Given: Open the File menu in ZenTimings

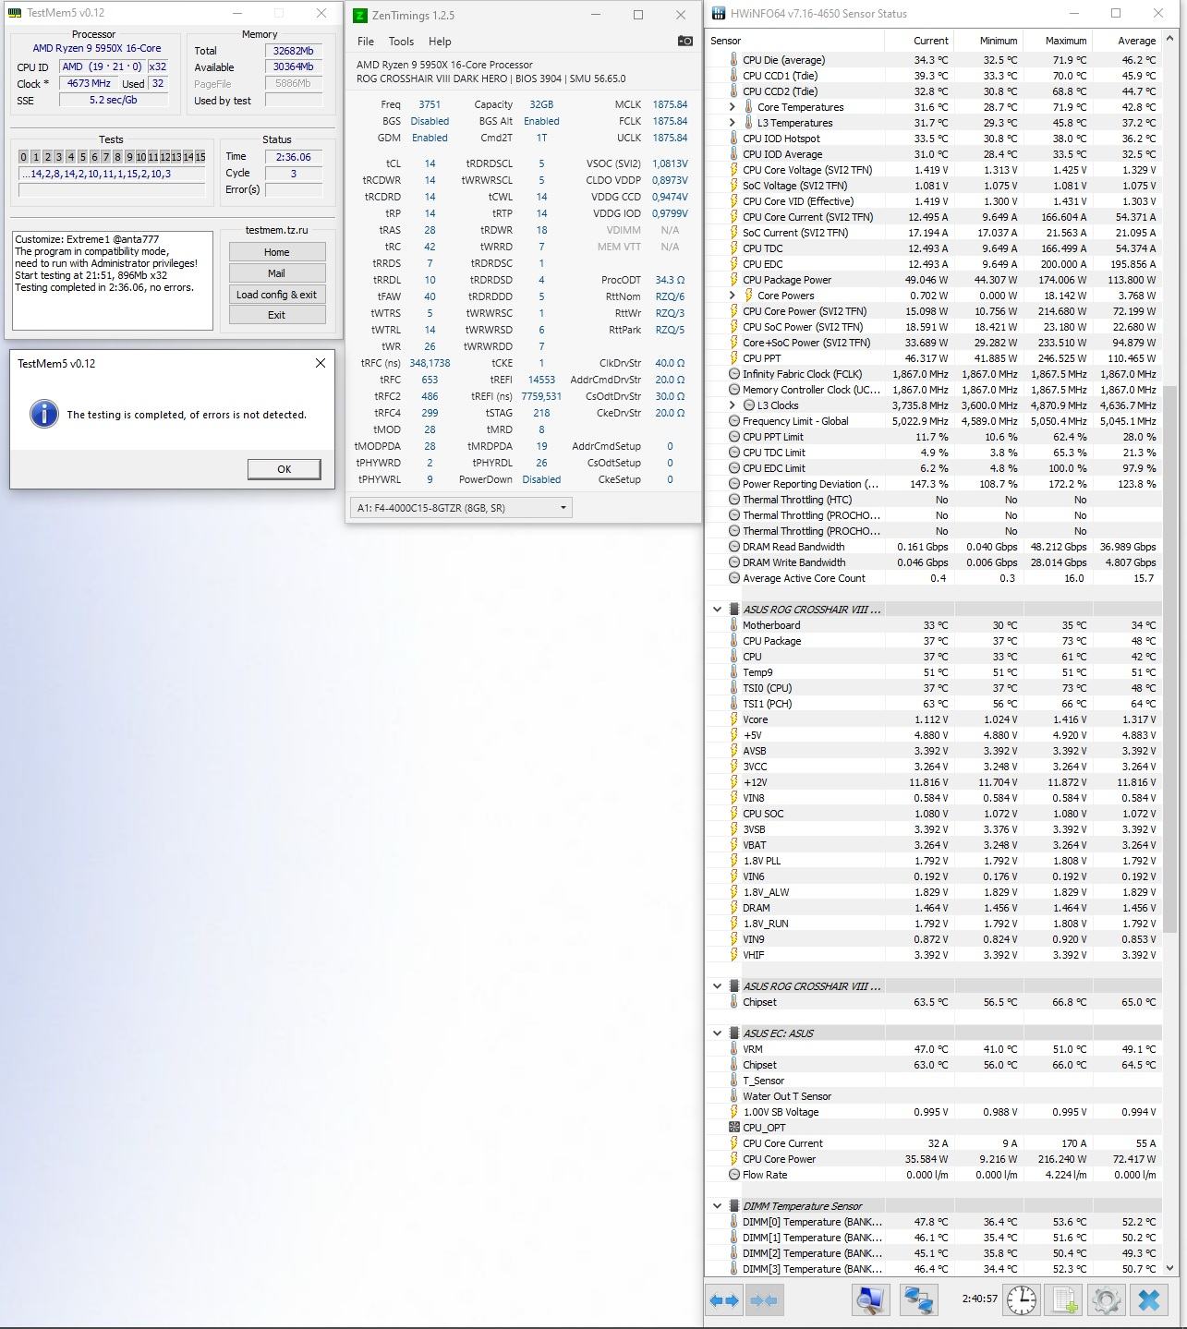Looking at the screenshot, I should point(366,42).
